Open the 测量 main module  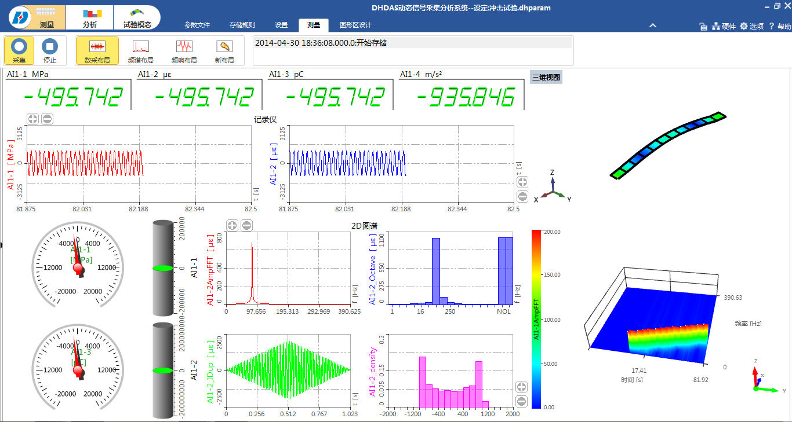(48, 18)
